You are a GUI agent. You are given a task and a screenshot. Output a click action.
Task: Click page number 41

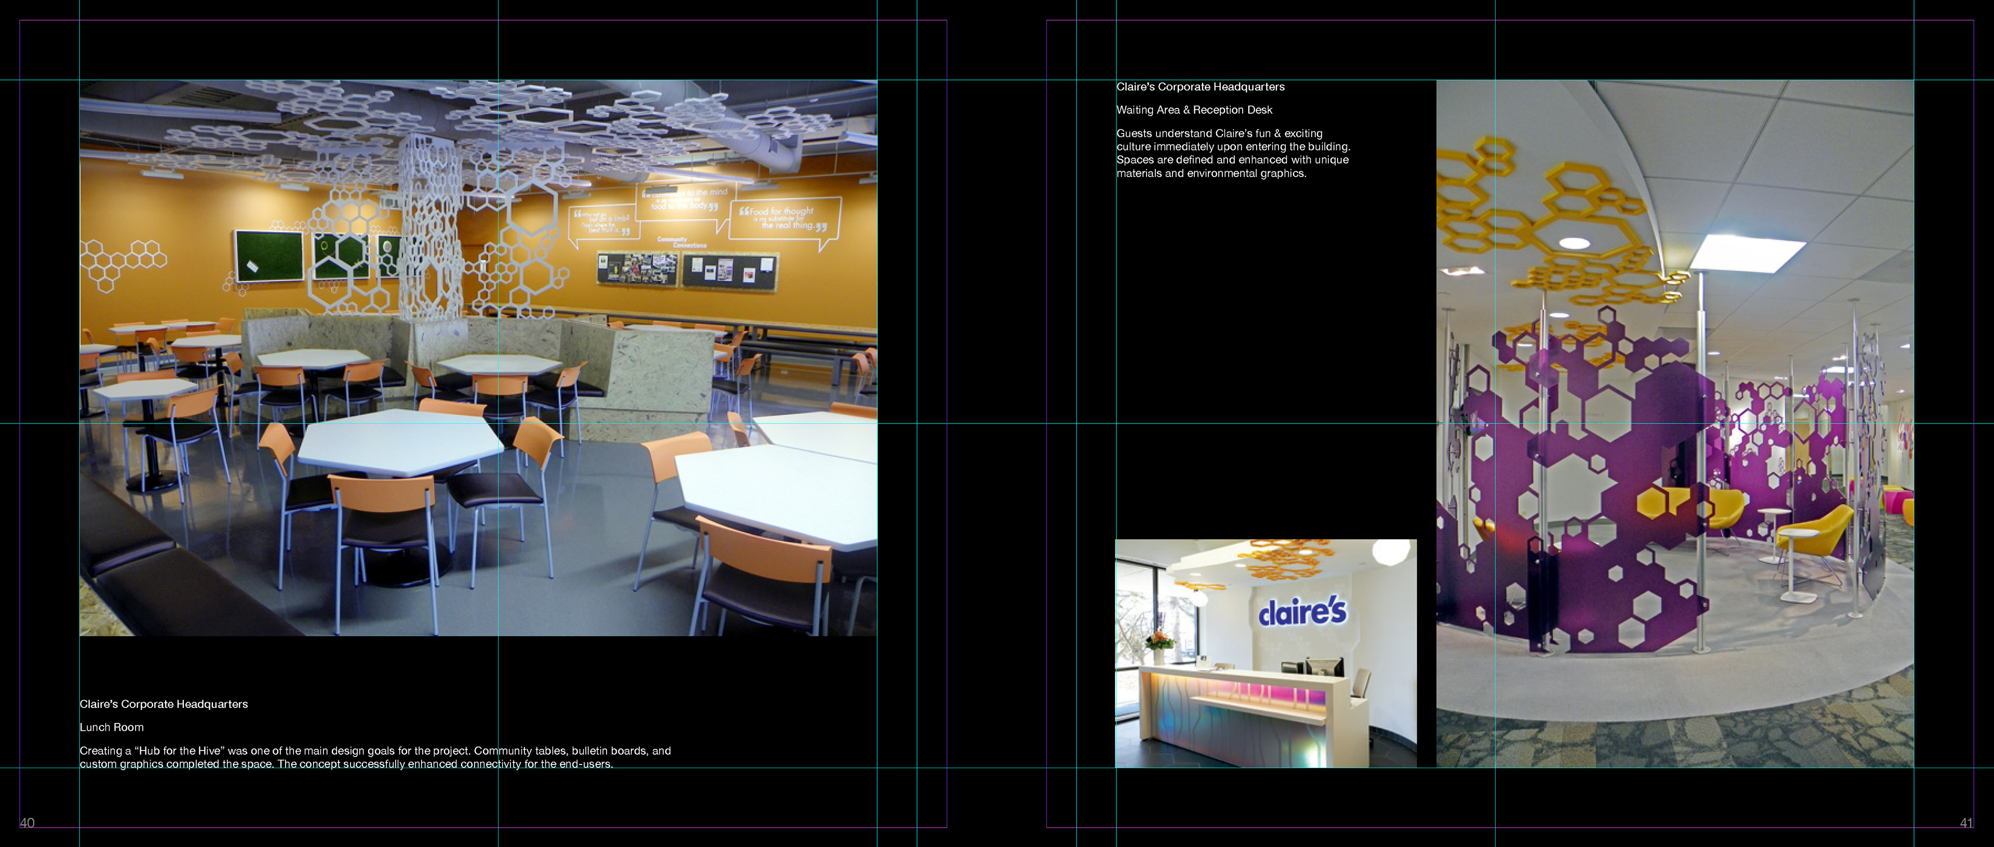pyautogui.click(x=1966, y=823)
